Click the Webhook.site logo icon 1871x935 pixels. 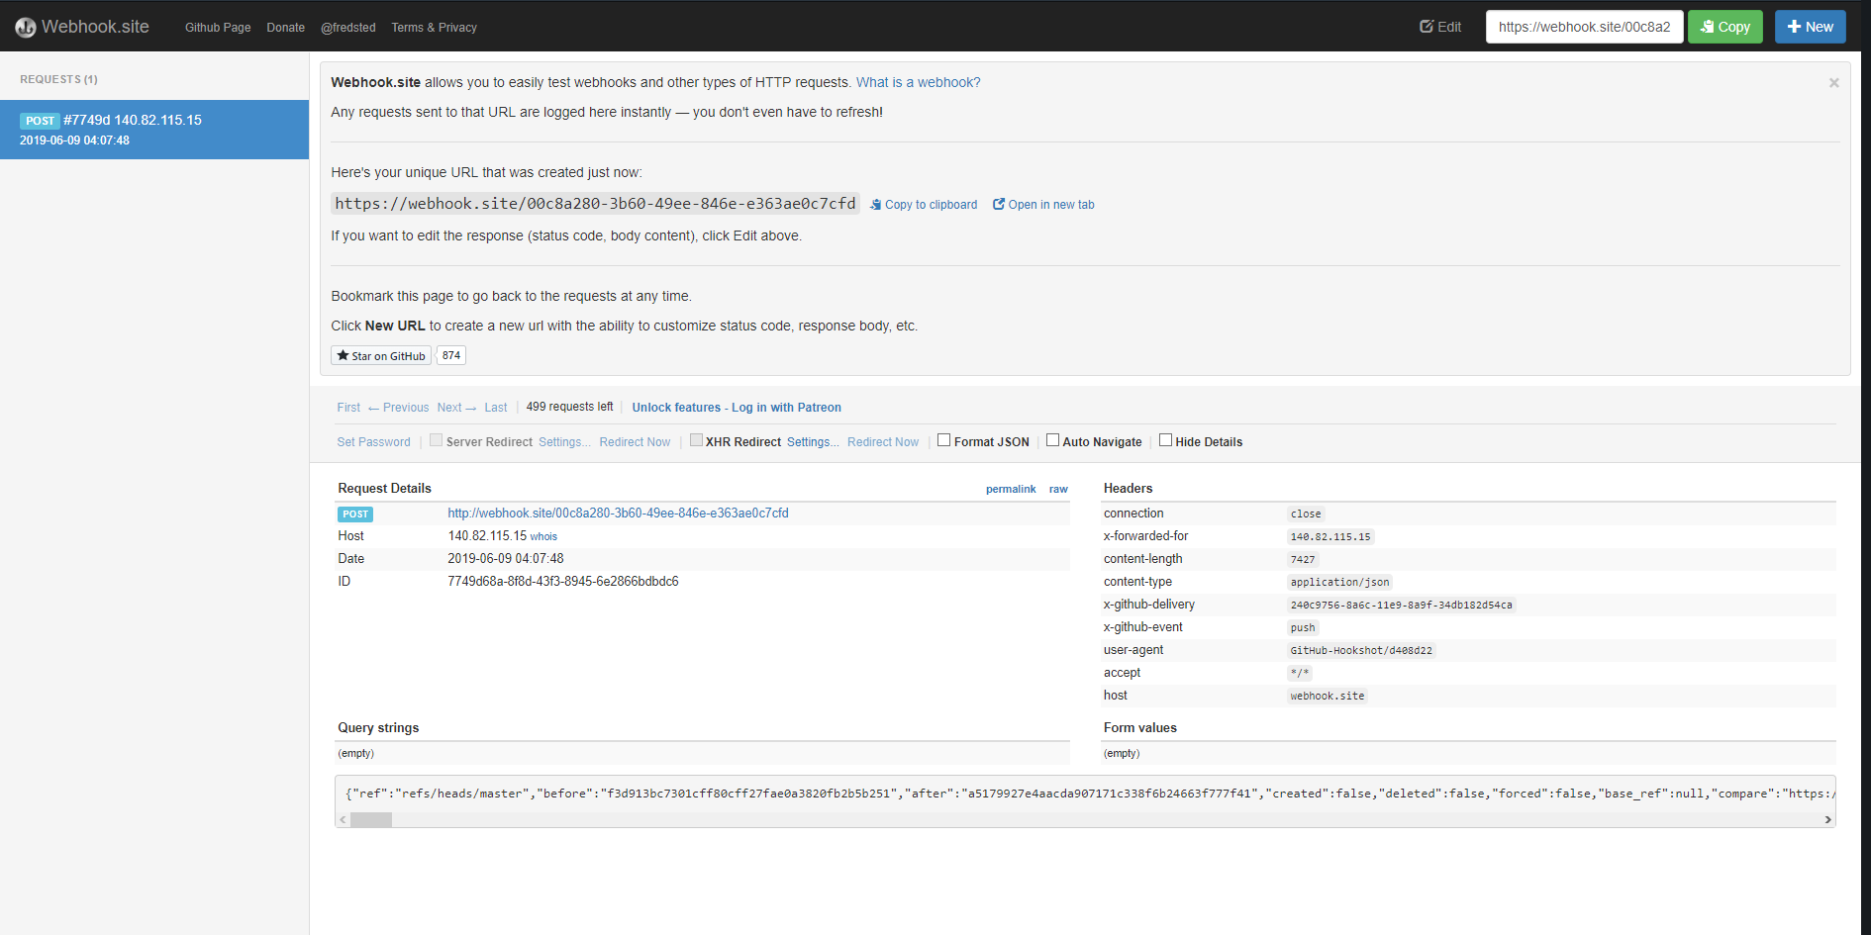[26, 28]
